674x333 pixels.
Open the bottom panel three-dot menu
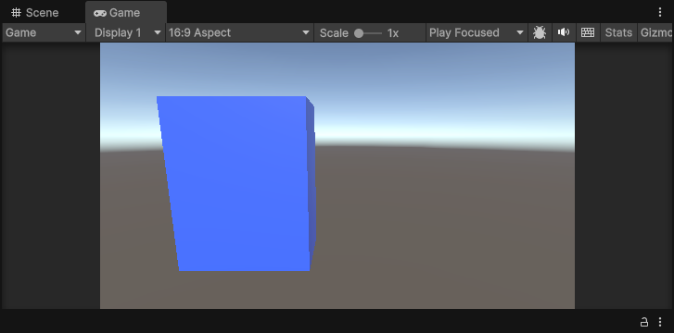[660, 321]
